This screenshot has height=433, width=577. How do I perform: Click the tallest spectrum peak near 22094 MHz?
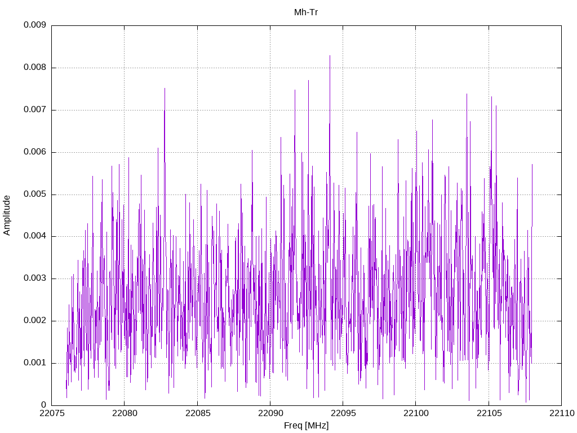coord(330,56)
